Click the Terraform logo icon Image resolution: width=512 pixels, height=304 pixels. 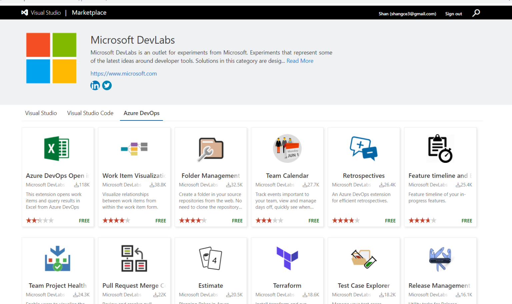[287, 258]
